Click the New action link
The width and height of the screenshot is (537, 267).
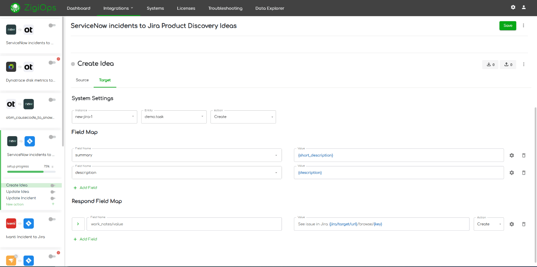click(15, 204)
